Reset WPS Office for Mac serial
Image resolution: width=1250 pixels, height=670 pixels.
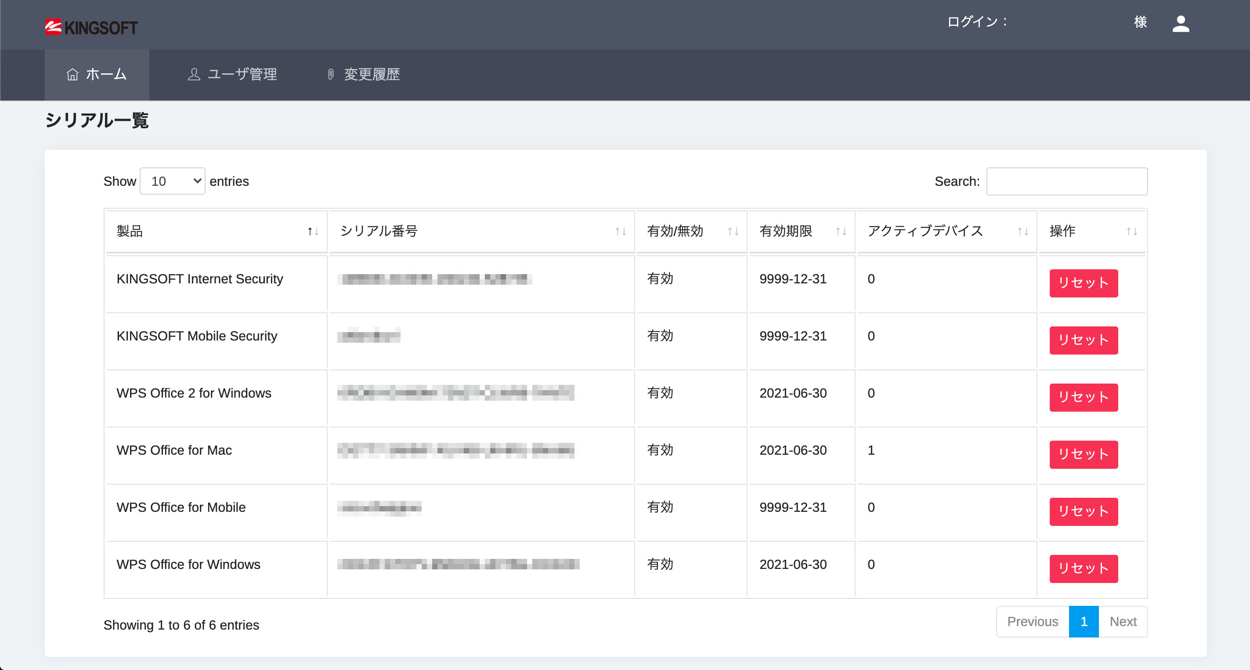click(x=1083, y=454)
